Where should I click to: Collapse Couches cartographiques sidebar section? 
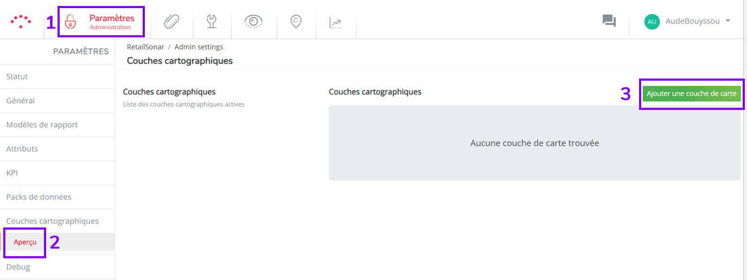[x=58, y=221]
